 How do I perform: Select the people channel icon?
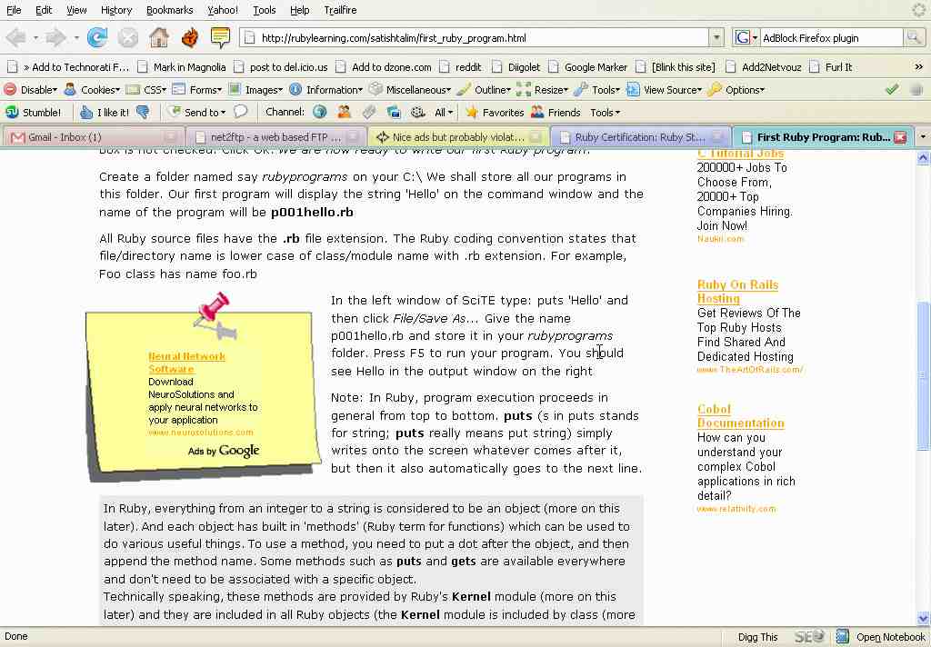pos(344,112)
